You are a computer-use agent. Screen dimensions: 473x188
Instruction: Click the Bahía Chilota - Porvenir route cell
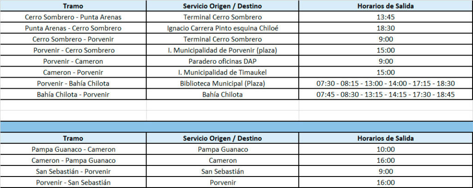(73, 94)
